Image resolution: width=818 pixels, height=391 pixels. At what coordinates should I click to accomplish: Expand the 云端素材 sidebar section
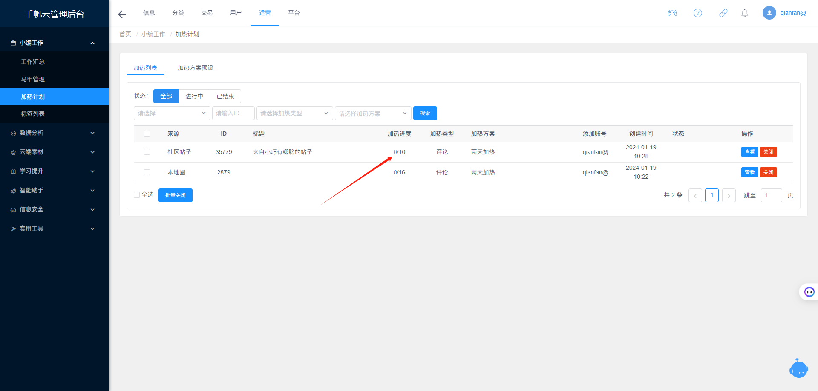click(x=92, y=152)
